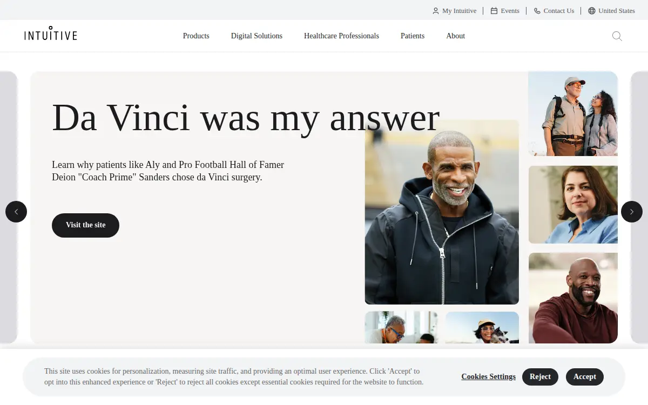Click the photo of woman with dog
Image resolution: width=648 pixels, height=405 pixels.
pos(482,328)
